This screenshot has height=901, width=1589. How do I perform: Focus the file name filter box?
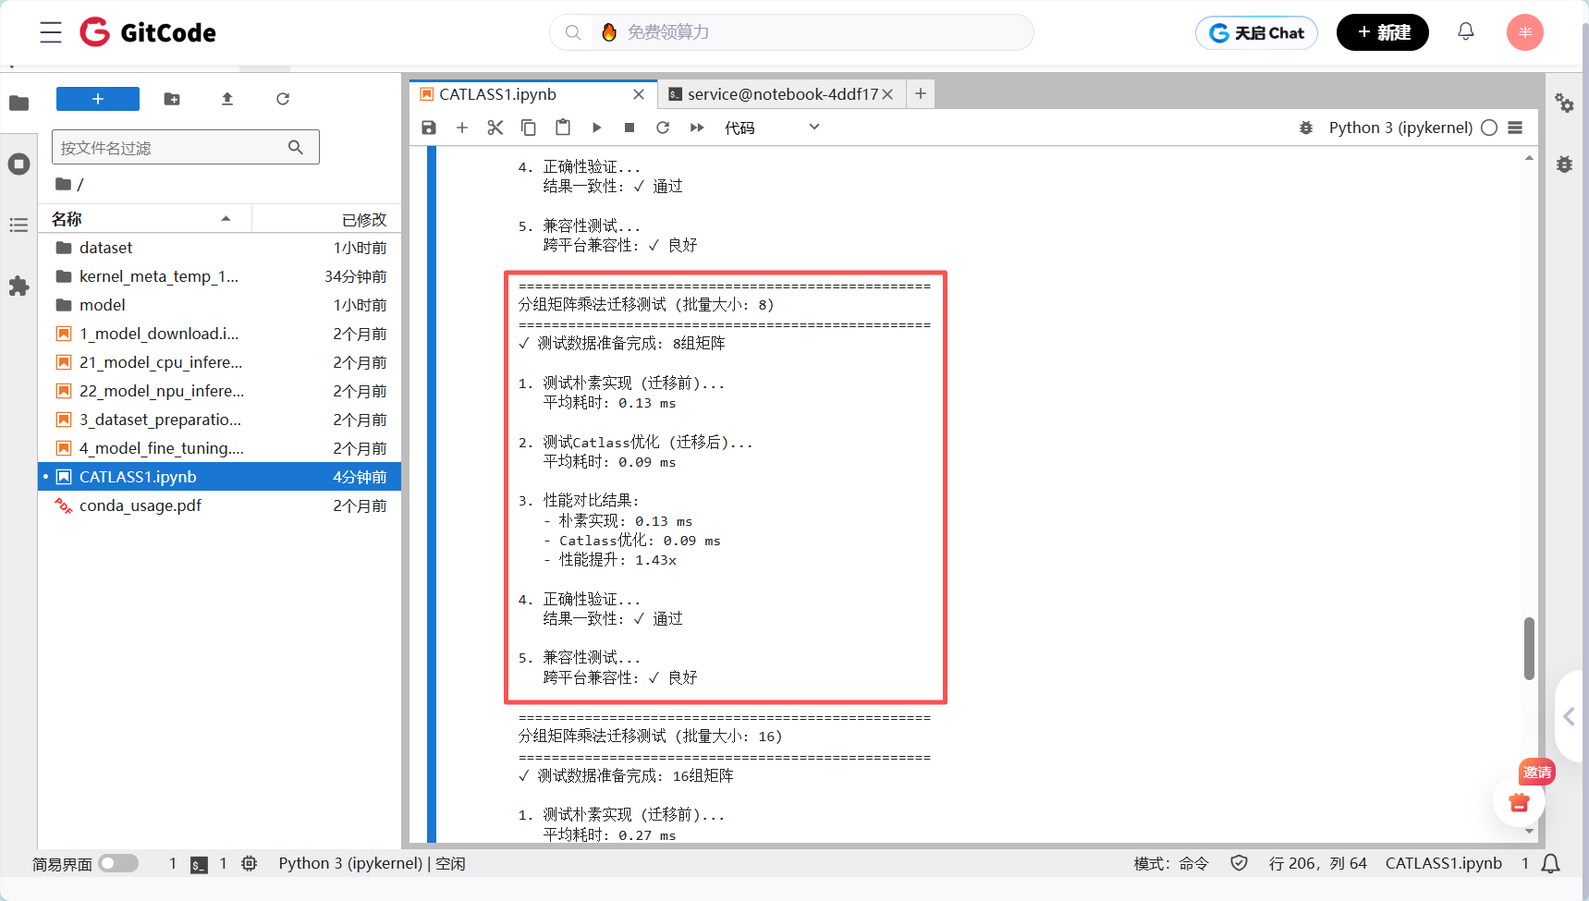click(x=186, y=147)
